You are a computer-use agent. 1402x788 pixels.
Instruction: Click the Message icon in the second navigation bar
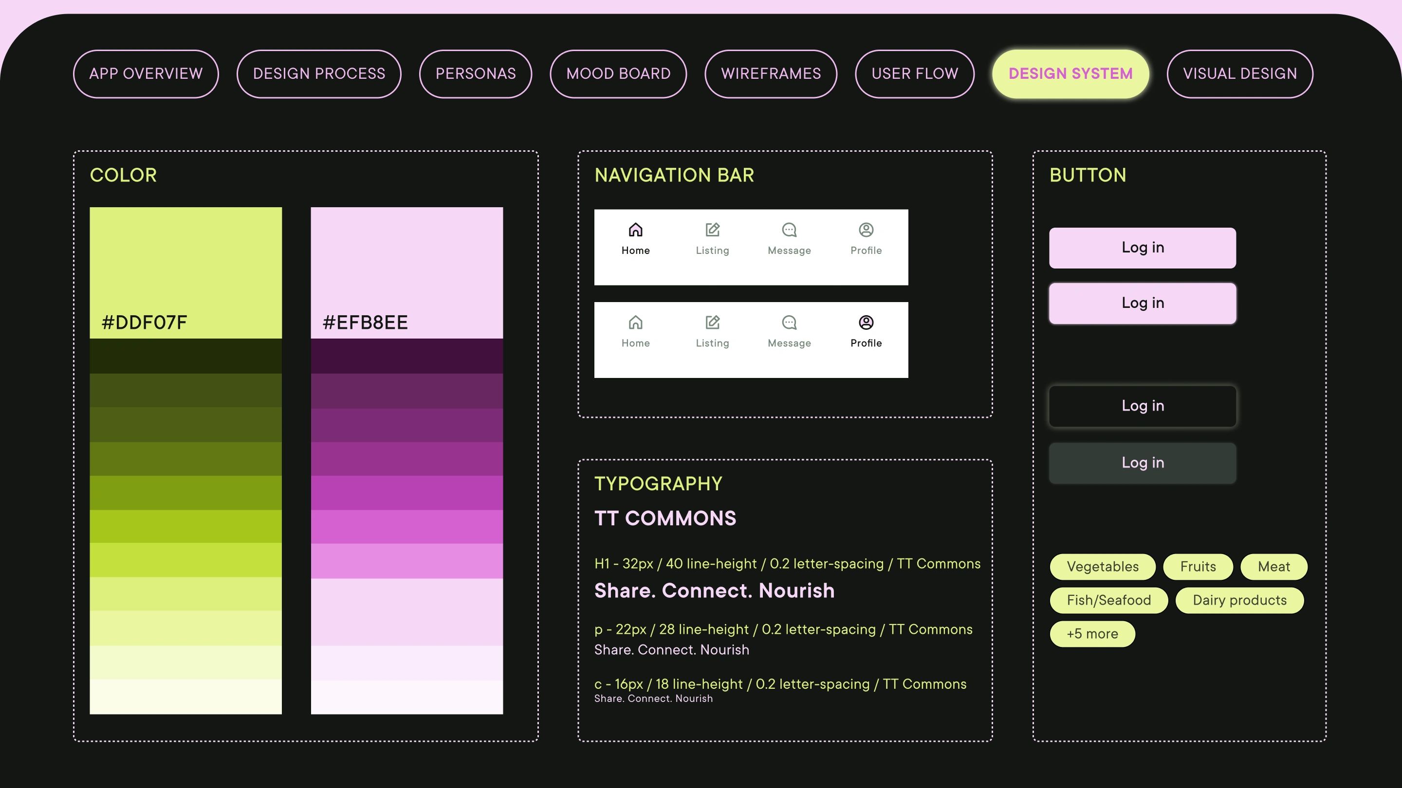click(789, 322)
